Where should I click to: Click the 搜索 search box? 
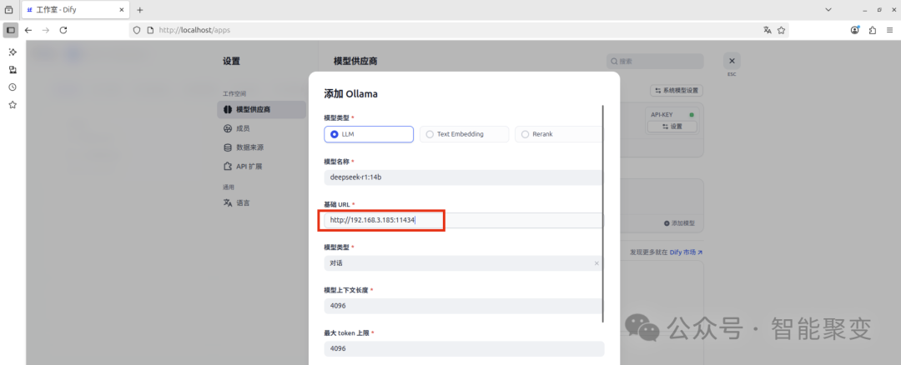pyautogui.click(x=655, y=62)
